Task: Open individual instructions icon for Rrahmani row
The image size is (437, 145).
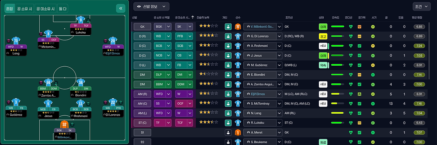Action: pos(228,46)
